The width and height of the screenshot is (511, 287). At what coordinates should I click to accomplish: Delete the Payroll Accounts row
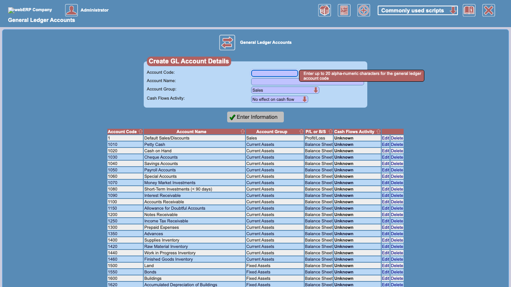[x=397, y=170]
